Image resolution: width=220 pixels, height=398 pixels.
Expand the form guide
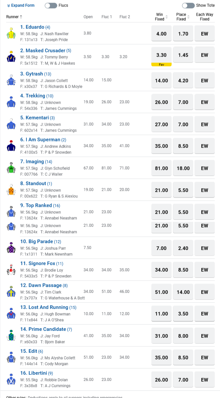coord(21,6)
